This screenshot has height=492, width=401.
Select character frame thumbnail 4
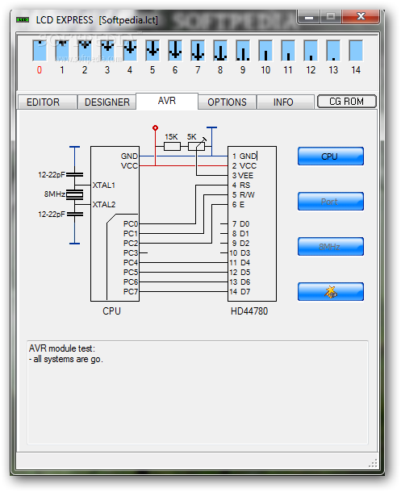(130, 50)
